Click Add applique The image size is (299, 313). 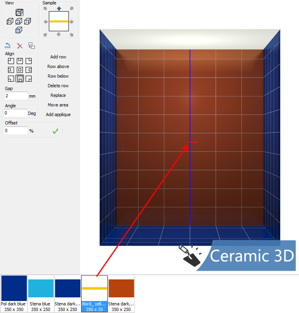58,114
